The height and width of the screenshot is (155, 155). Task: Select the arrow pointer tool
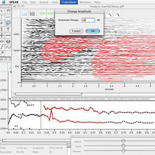(2, 11)
